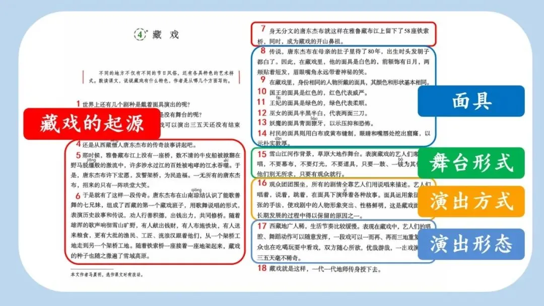
Task: Select the orange 演出方式 label
Action: 471,201
